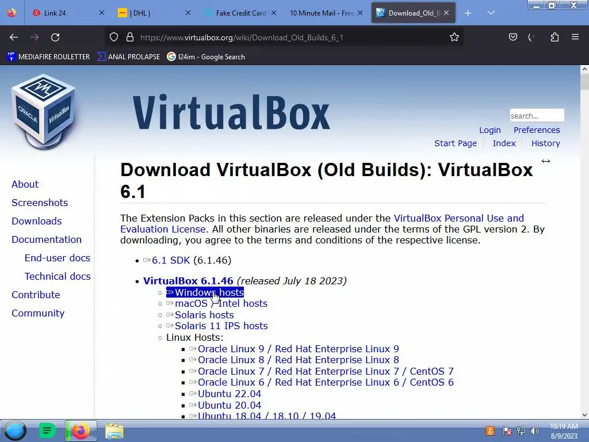Click the VirtualBox cube logo
This screenshot has height=442, width=589.
(x=44, y=112)
